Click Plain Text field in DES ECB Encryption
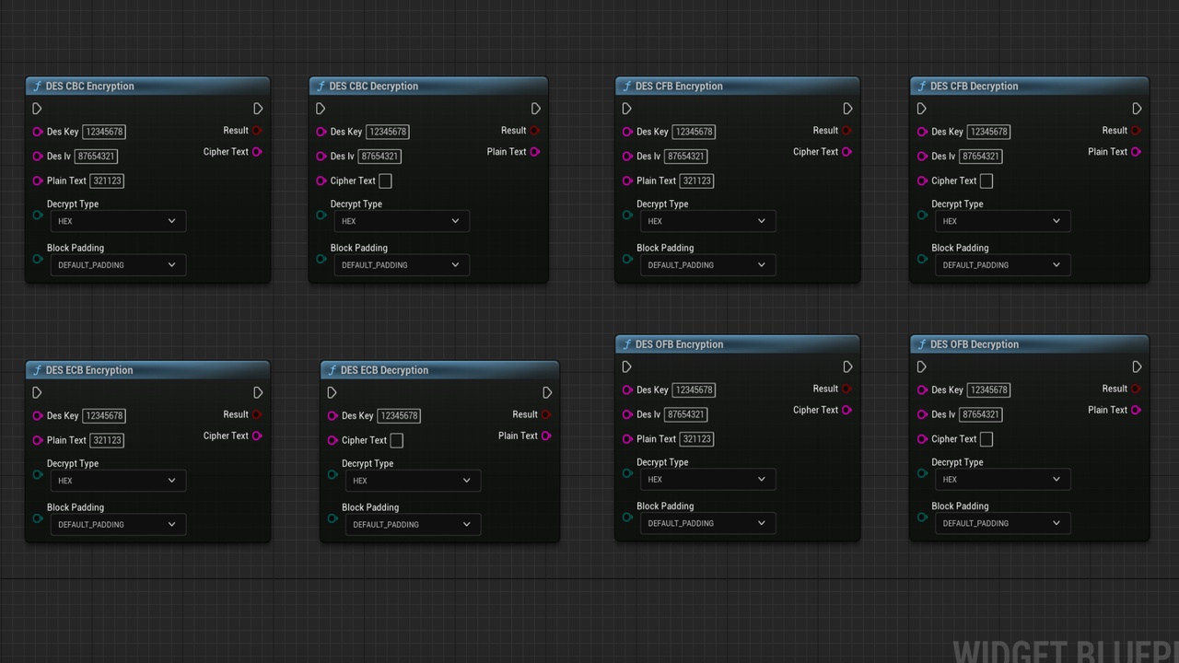The width and height of the screenshot is (1179, 663). pos(107,440)
